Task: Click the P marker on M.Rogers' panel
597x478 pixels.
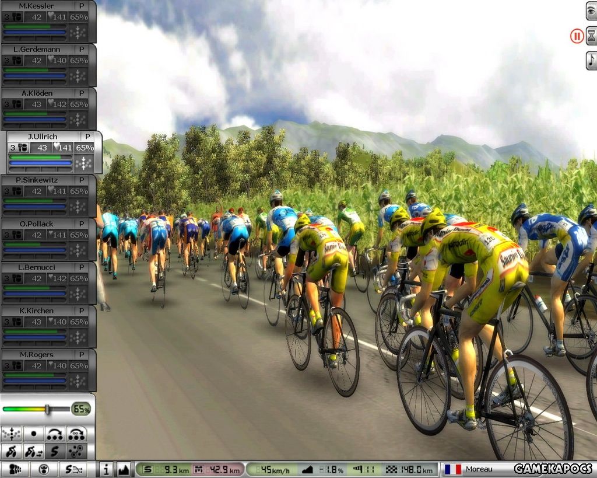Action: click(82, 355)
